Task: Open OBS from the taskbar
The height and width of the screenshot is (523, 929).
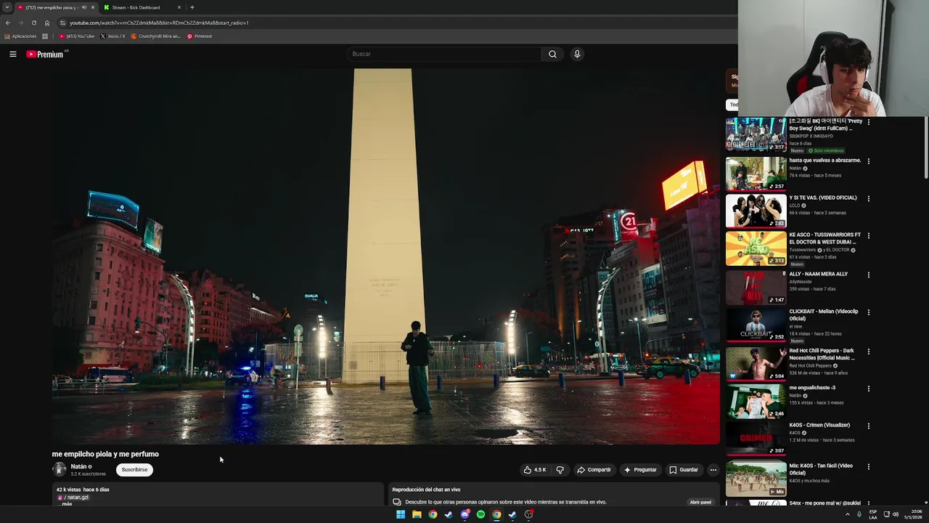Action: pyautogui.click(x=528, y=514)
